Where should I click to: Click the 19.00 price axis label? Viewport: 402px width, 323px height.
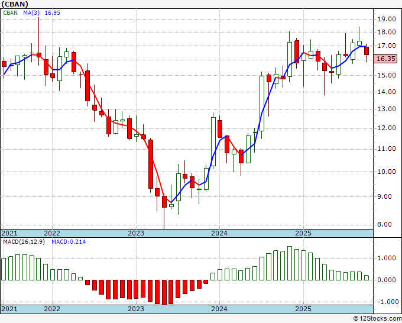coord(385,18)
